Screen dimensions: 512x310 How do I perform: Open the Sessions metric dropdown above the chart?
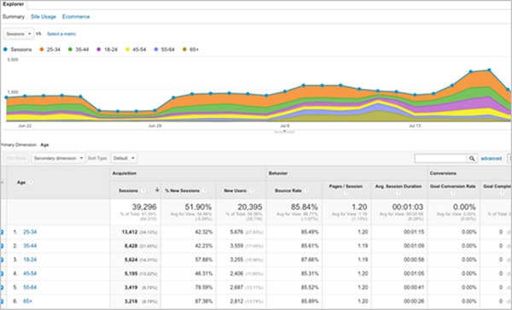coord(19,34)
